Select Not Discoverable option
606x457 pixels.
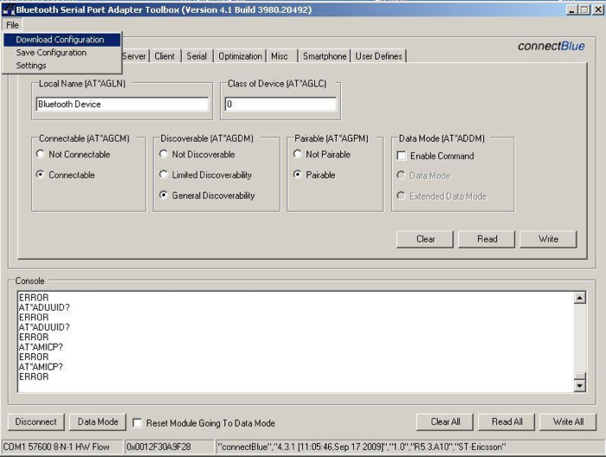tap(197, 154)
